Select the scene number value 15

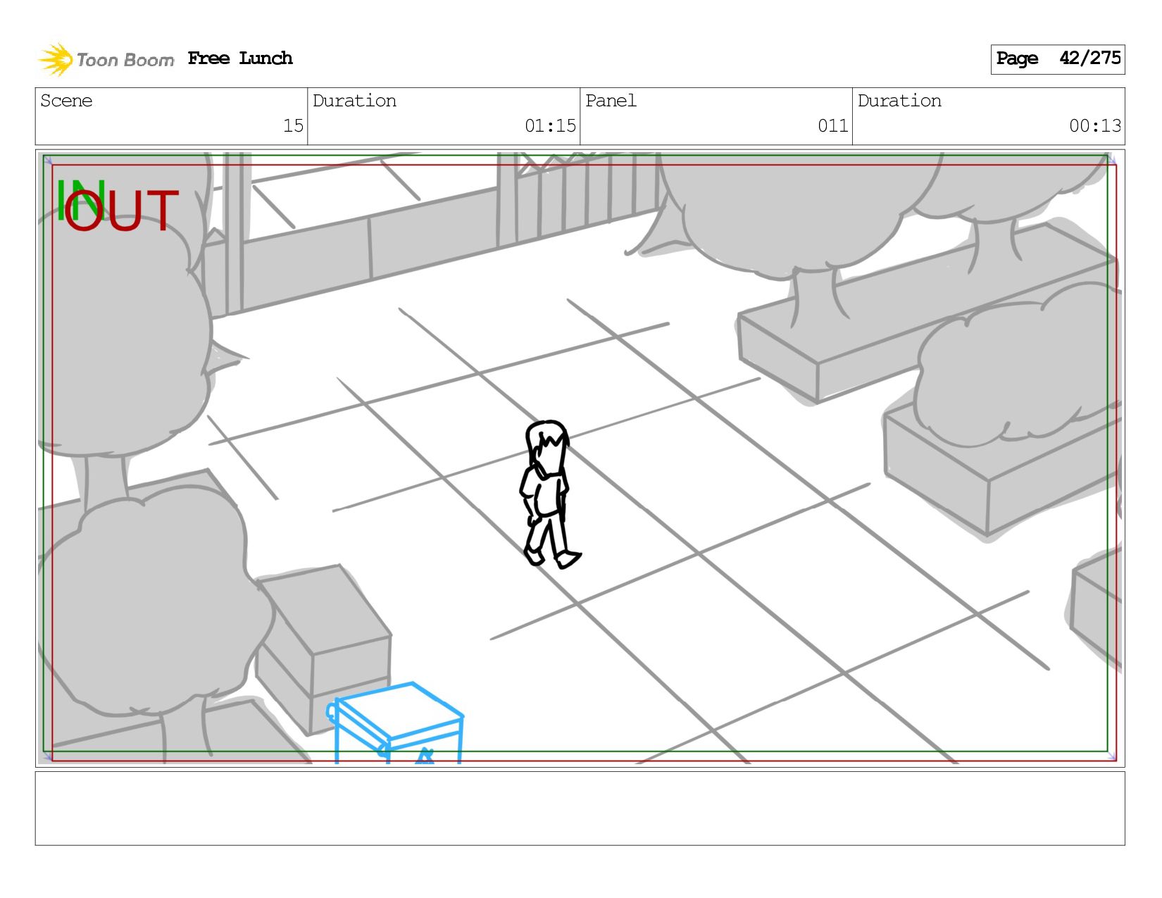pyautogui.click(x=293, y=126)
